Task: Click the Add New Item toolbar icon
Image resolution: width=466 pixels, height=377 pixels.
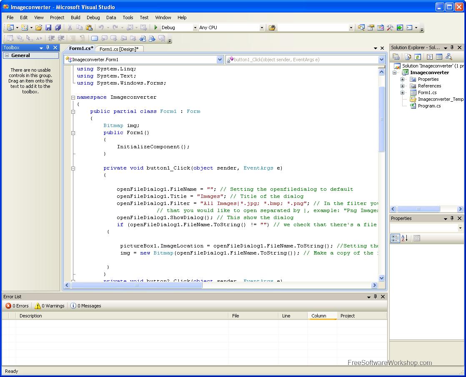Action: pyautogui.click(x=25, y=27)
